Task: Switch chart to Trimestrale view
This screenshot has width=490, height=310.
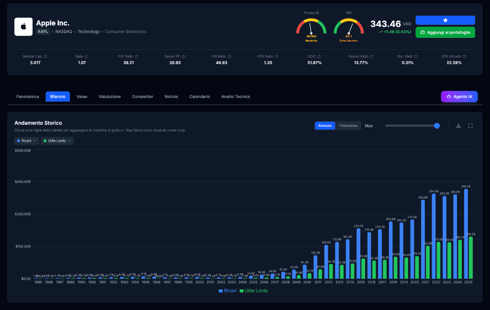Action: tap(348, 126)
